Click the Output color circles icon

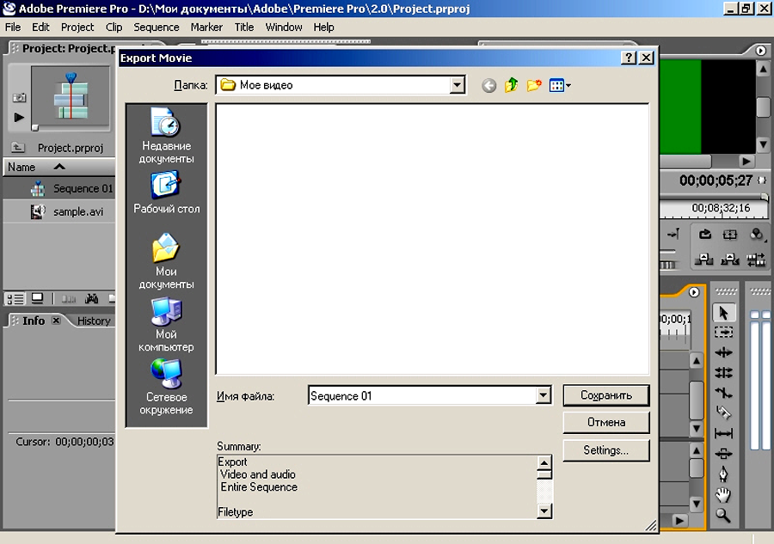tap(756, 235)
